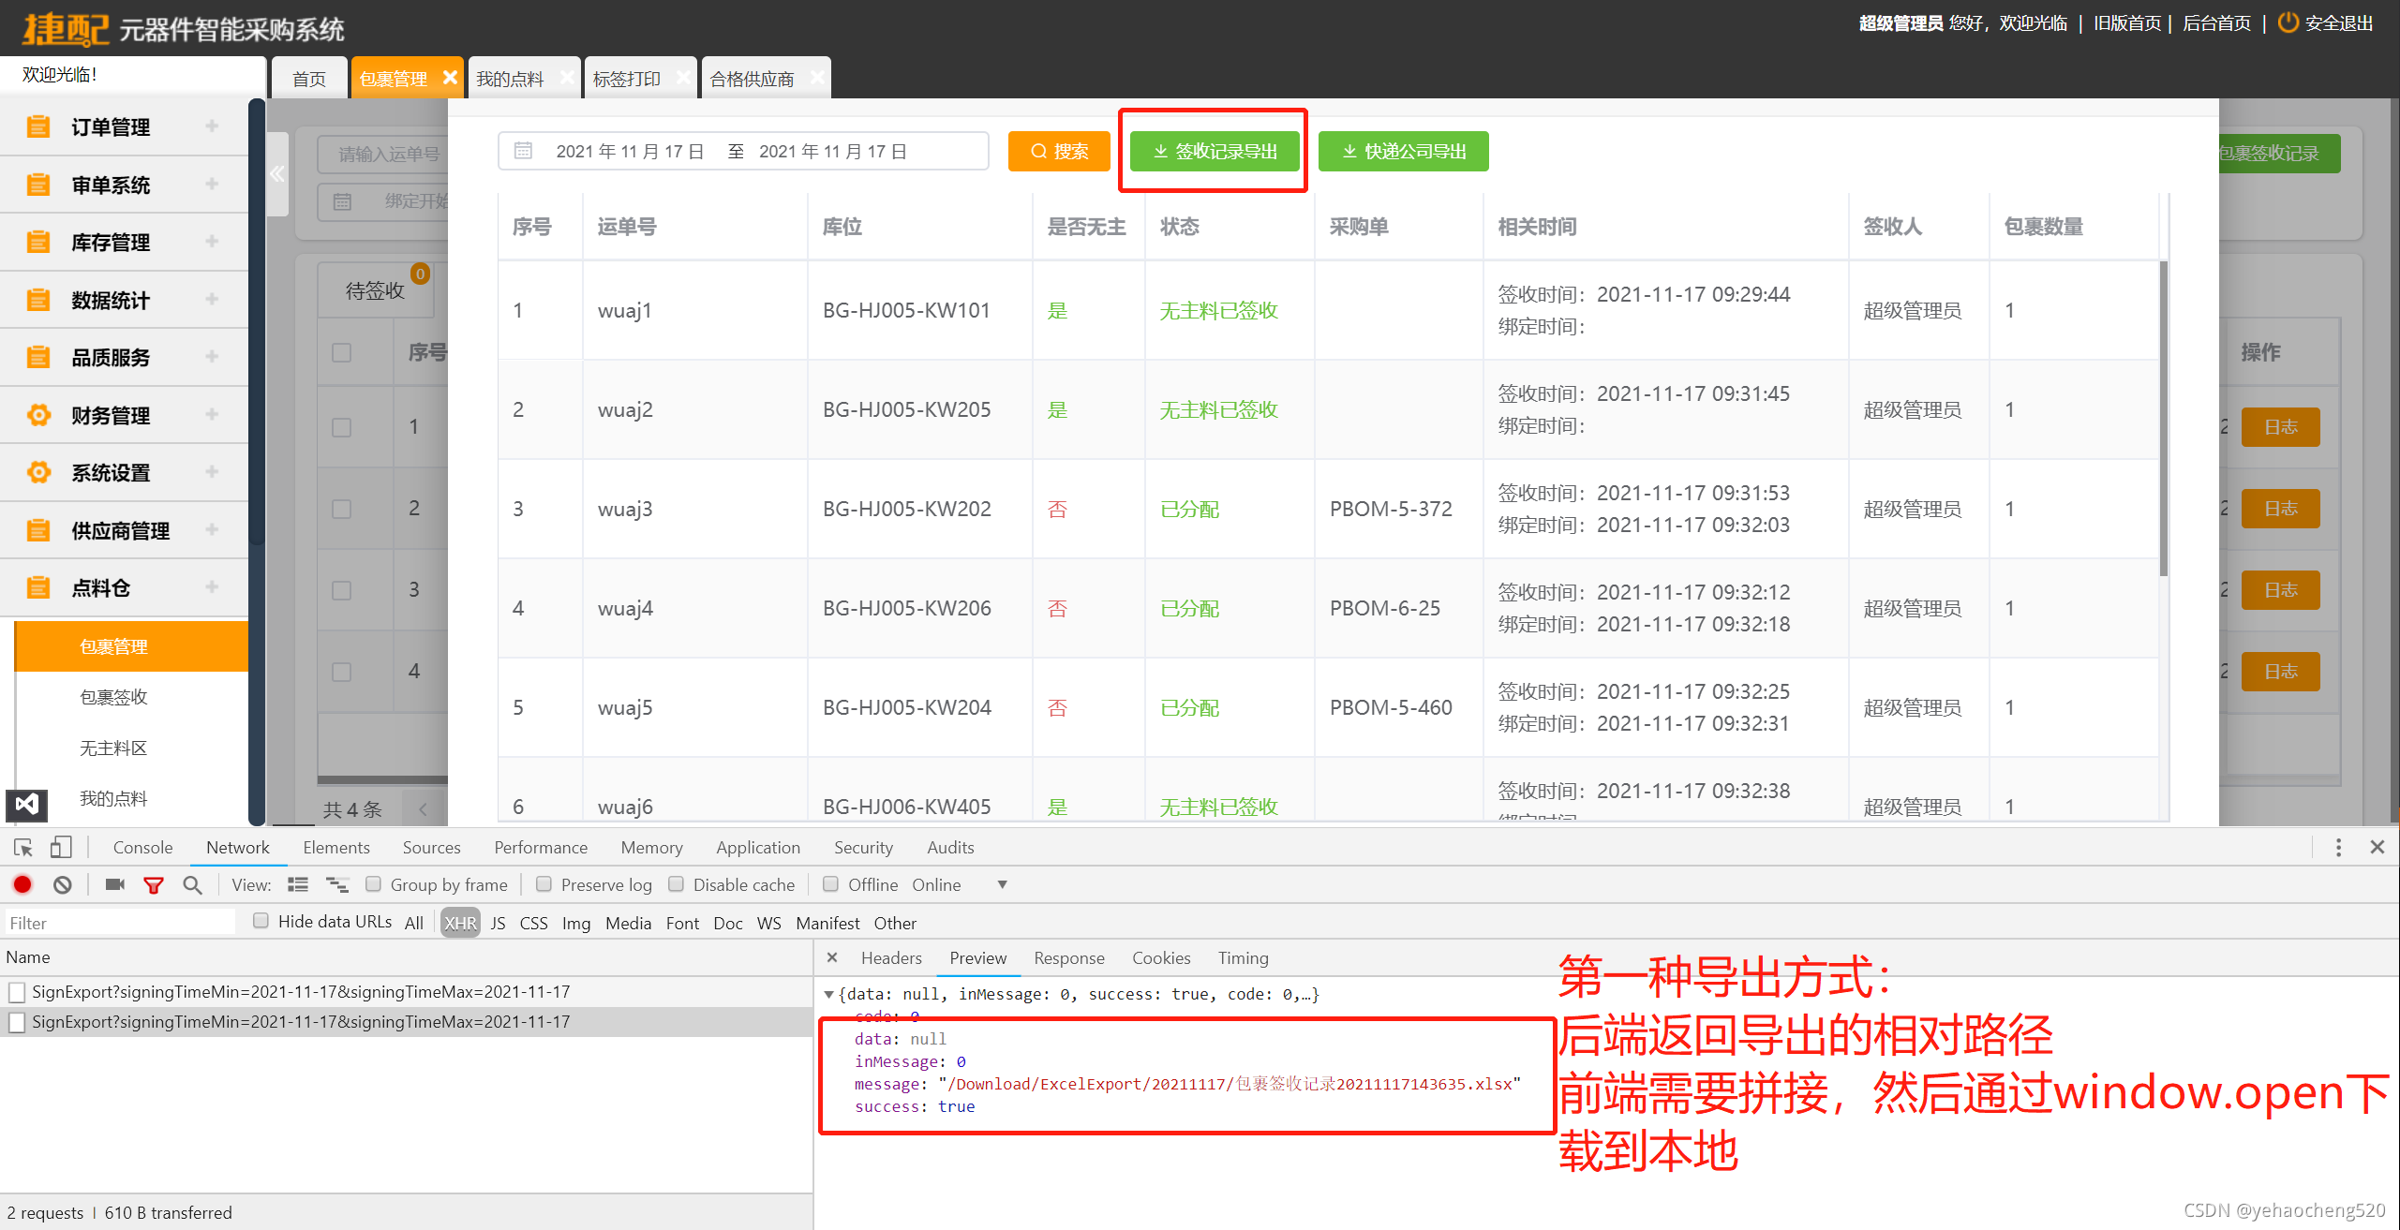This screenshot has height=1230, width=2400.
Task: Enable the Preserve log checkbox
Action: click(x=544, y=884)
